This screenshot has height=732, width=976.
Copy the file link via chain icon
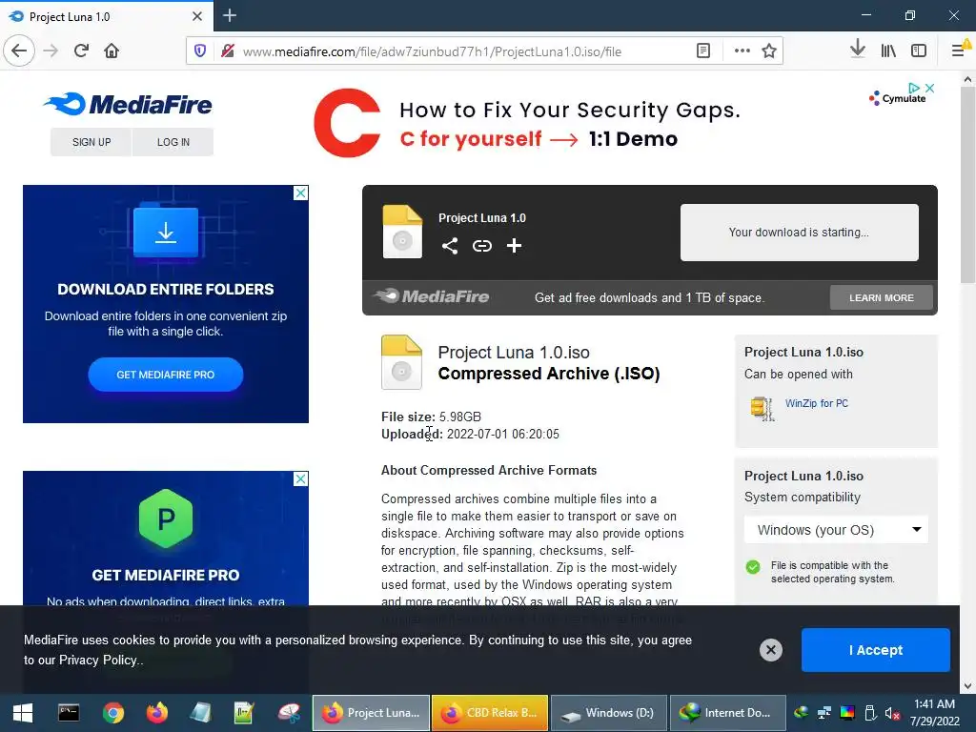481,246
